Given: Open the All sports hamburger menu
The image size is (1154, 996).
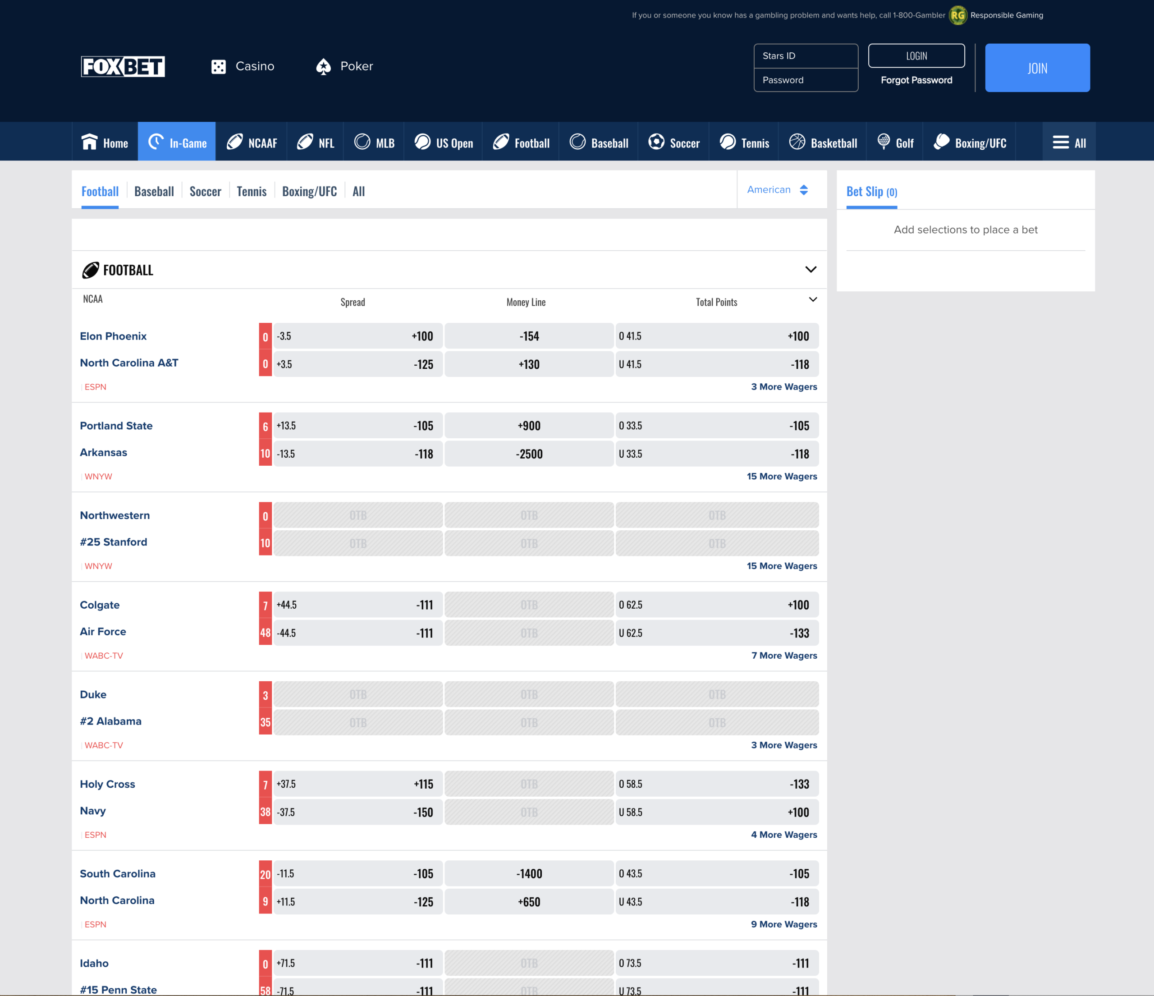Looking at the screenshot, I should (1069, 142).
